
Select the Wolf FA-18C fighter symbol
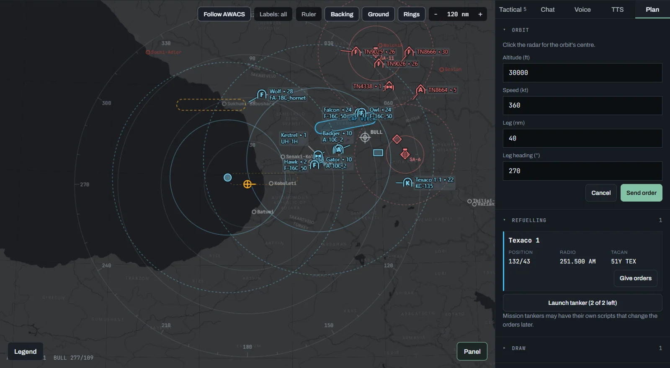pyautogui.click(x=262, y=95)
